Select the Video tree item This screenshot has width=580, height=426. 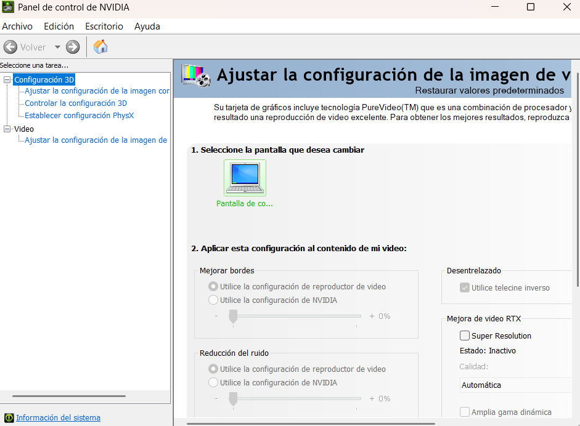pyautogui.click(x=23, y=129)
